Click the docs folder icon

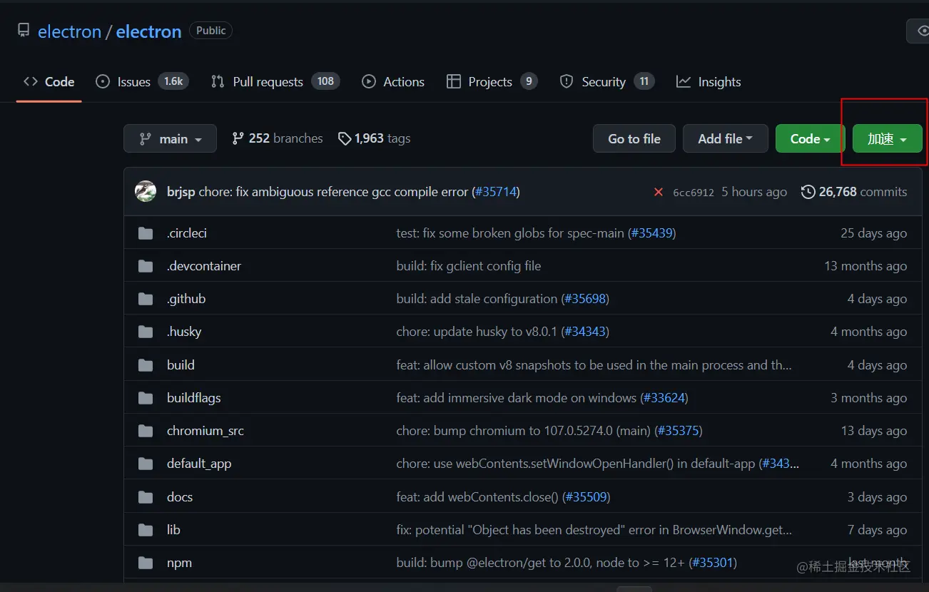pos(146,497)
